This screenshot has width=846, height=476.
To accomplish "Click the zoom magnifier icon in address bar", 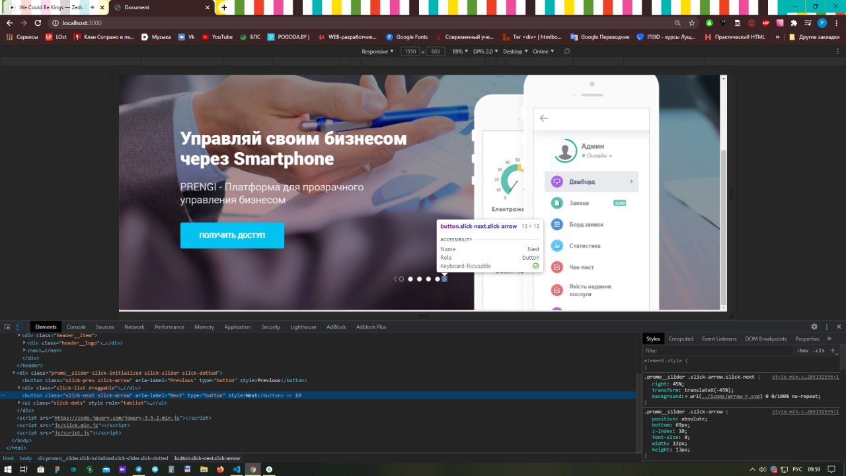I will [677, 22].
